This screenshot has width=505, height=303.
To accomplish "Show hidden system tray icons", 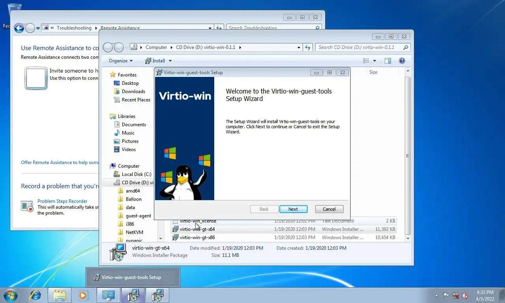I will [436, 296].
